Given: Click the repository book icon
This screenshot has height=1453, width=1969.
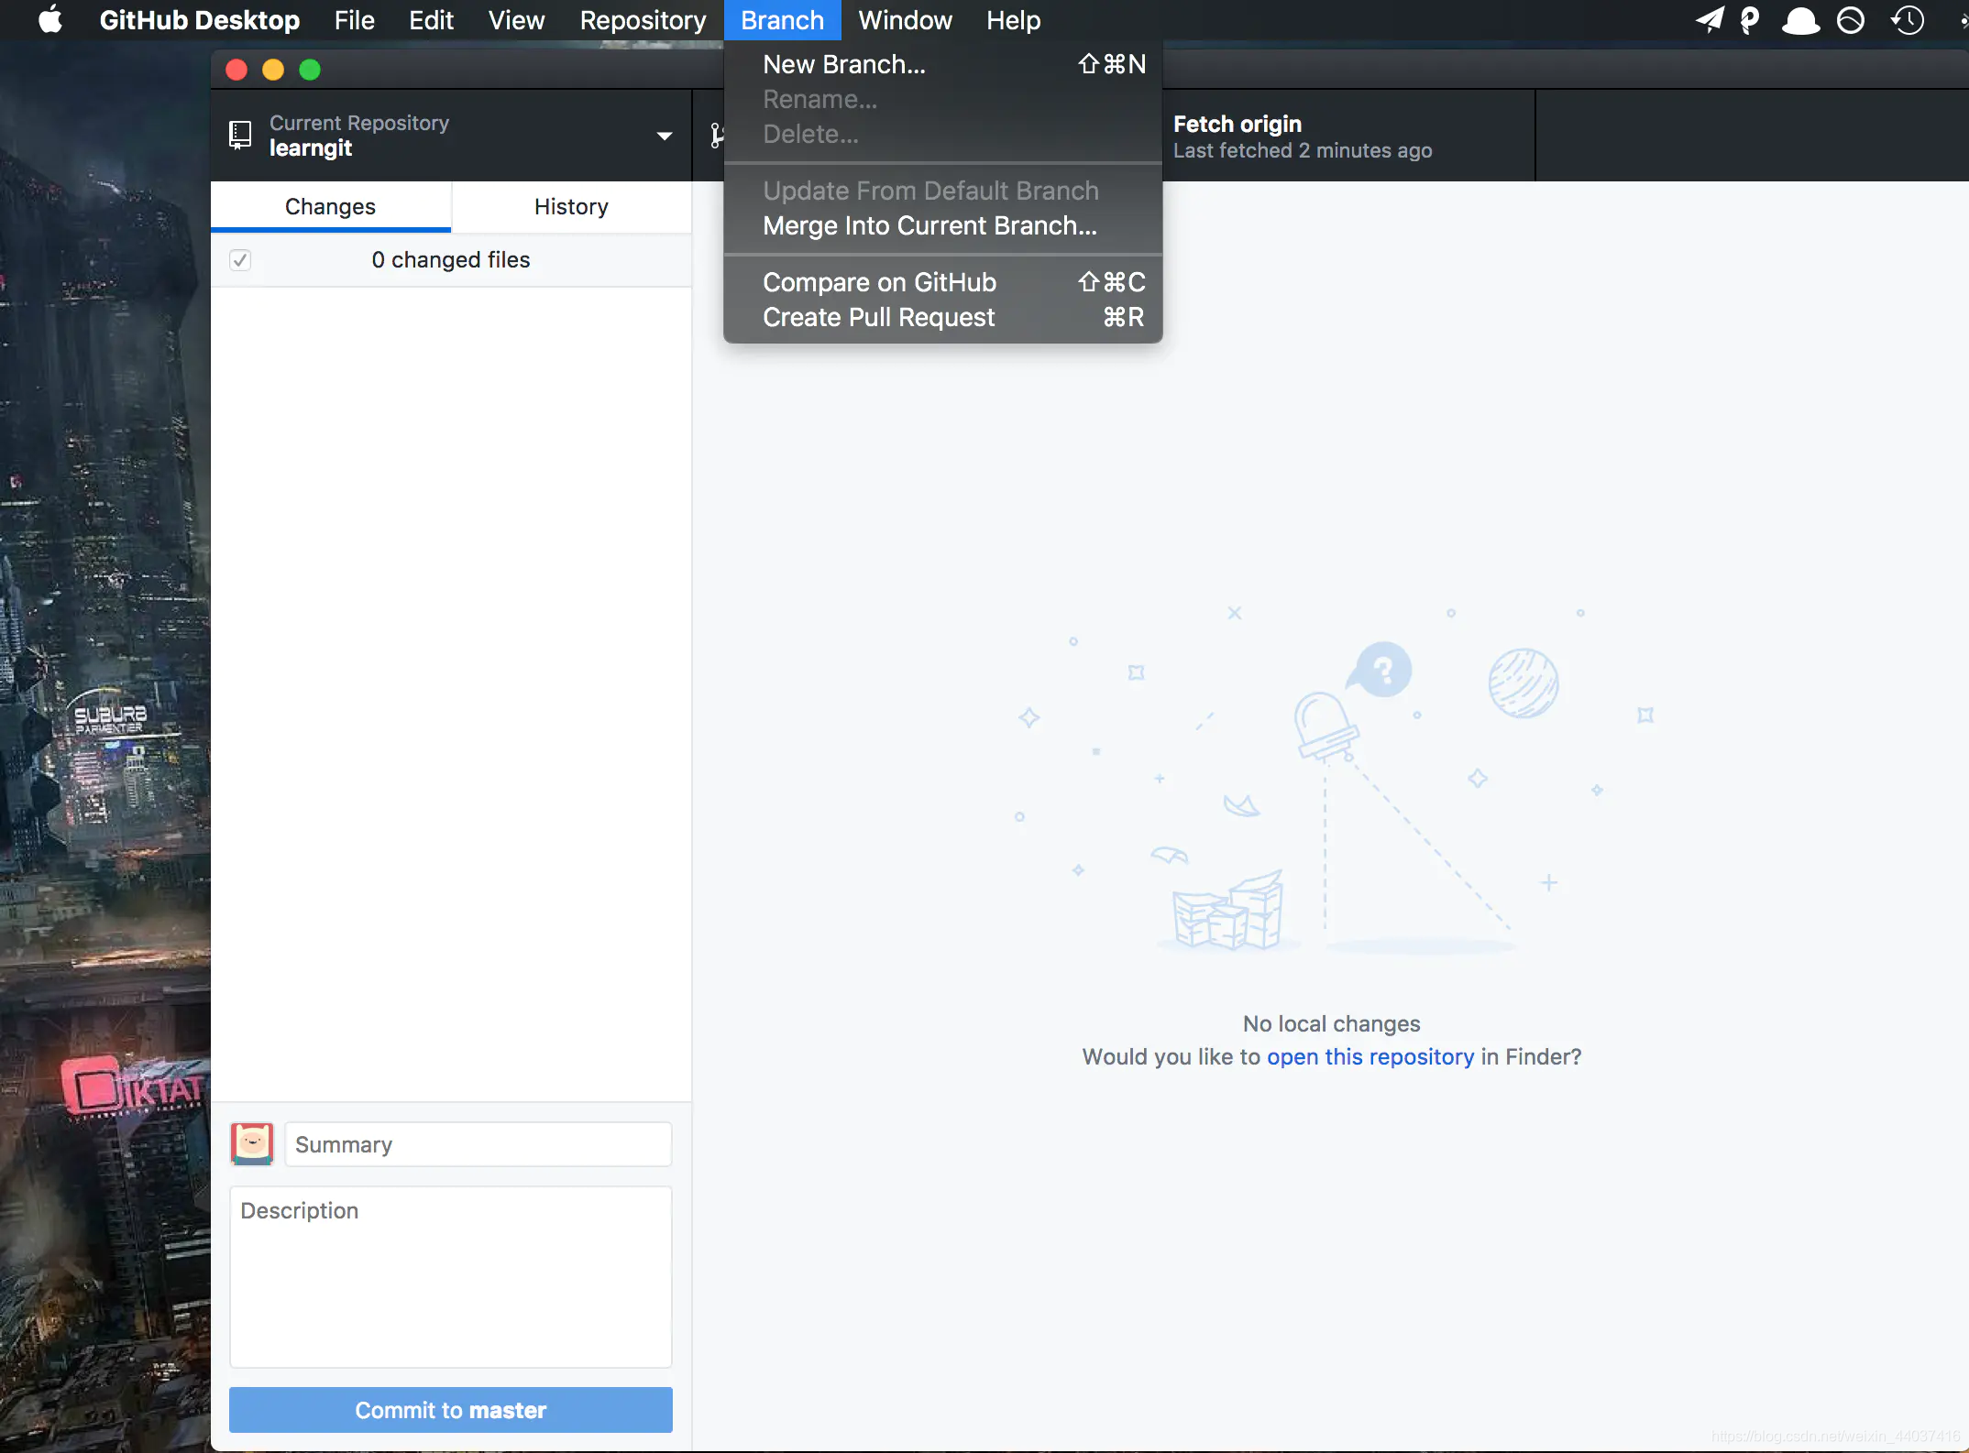Looking at the screenshot, I should (x=240, y=136).
